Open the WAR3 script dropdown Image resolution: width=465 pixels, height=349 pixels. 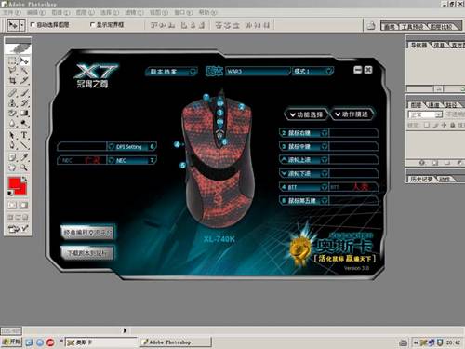(x=259, y=72)
